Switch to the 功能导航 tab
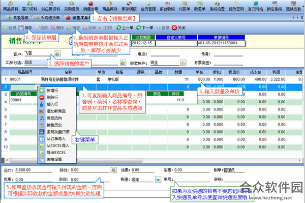The height and width of the screenshot is (203, 305). tap(17, 18)
